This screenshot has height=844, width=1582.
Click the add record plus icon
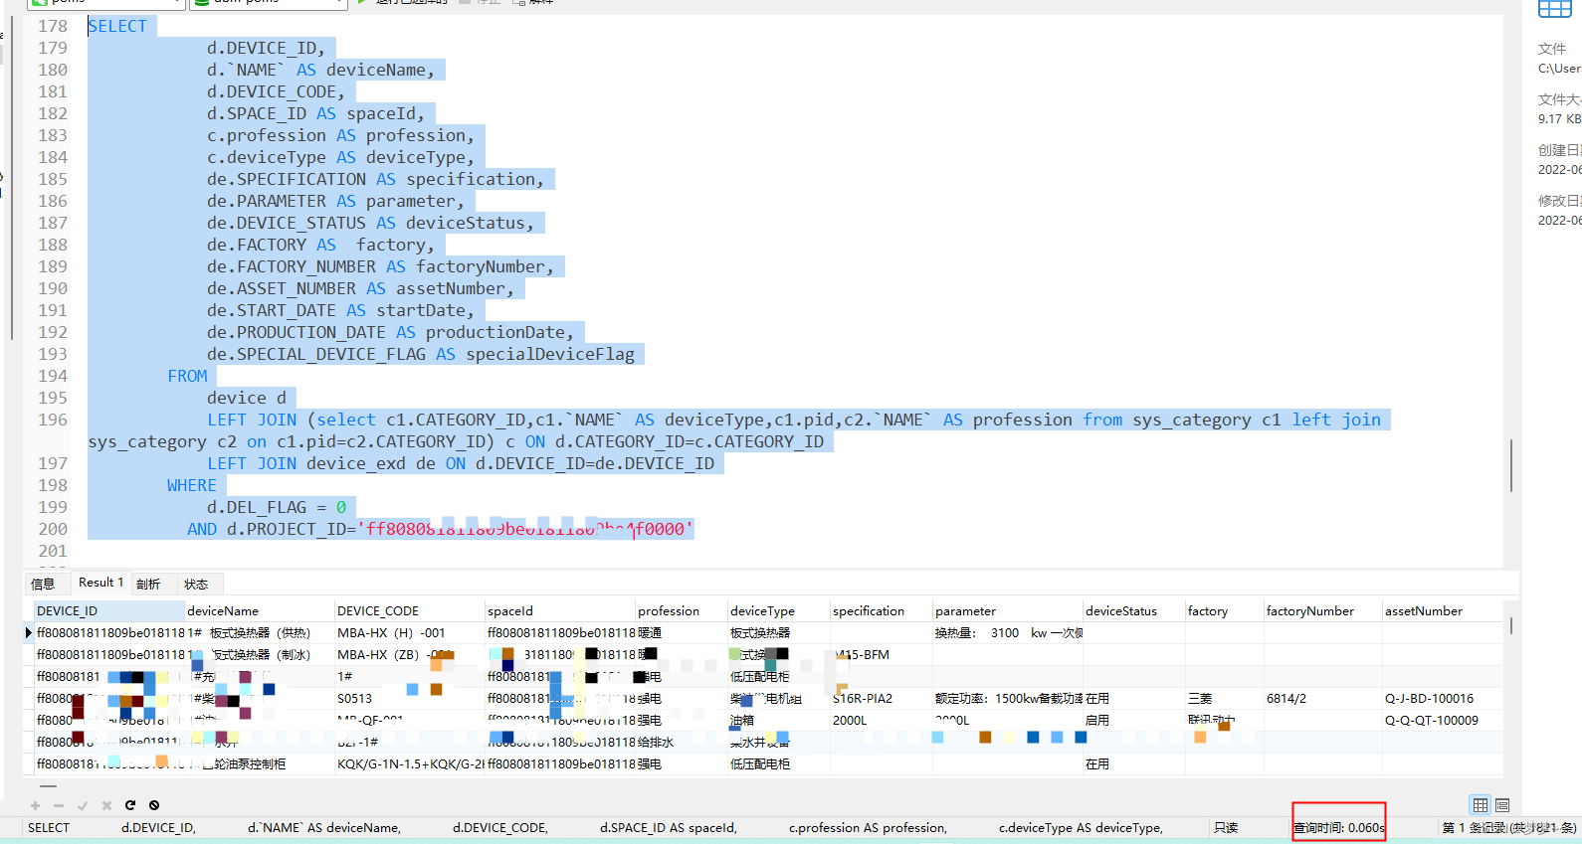(35, 805)
